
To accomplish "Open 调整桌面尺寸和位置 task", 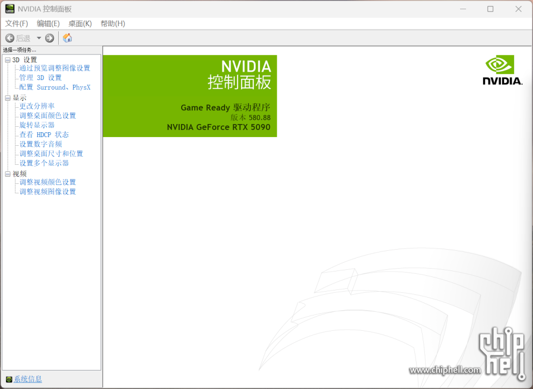I will pyautogui.click(x=51, y=153).
